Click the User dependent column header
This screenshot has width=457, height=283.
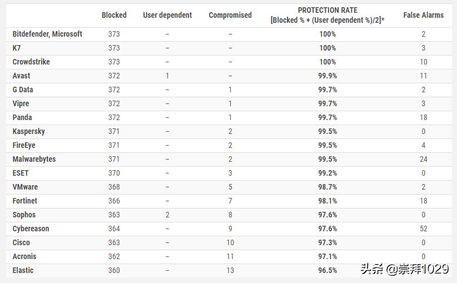167,15
